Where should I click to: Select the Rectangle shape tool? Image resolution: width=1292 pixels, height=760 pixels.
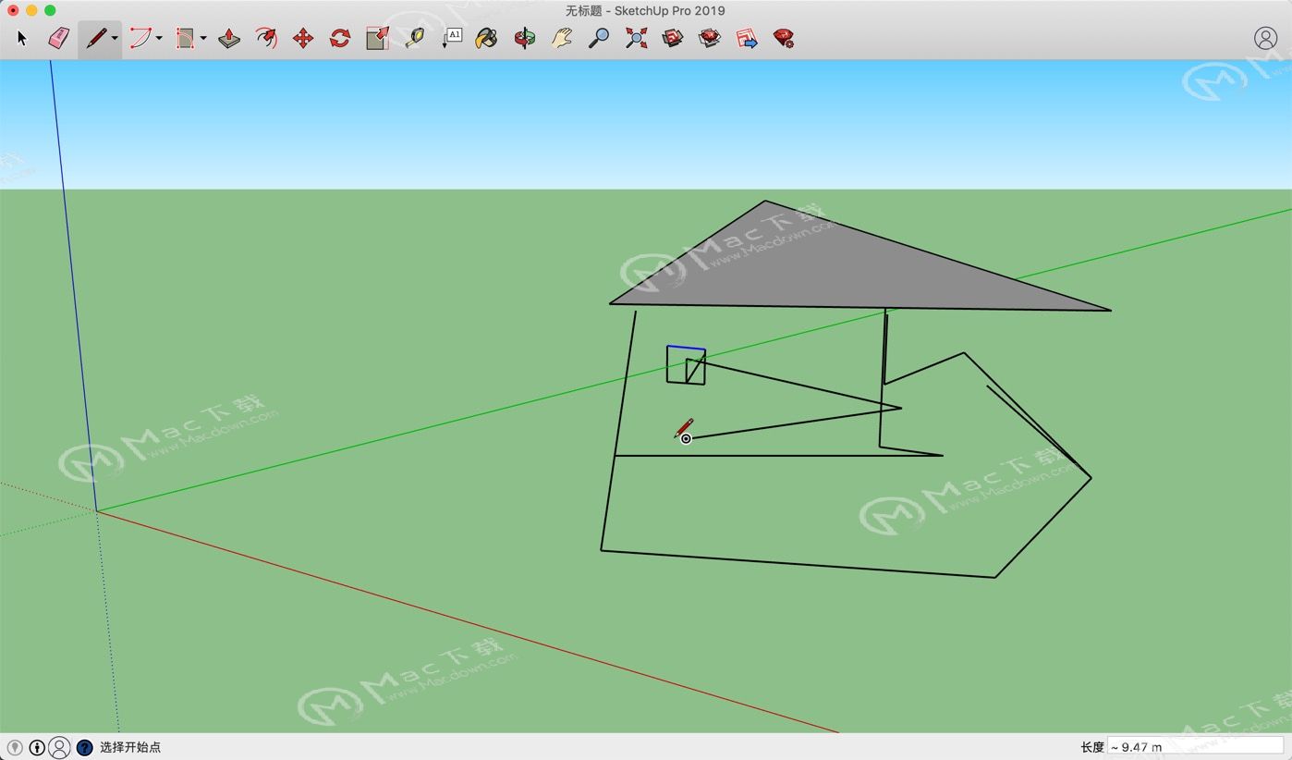186,39
